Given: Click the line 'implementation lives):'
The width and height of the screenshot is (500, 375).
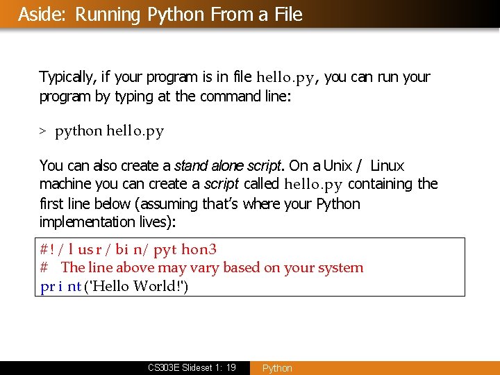Looking at the screenshot, I should 108,222.
